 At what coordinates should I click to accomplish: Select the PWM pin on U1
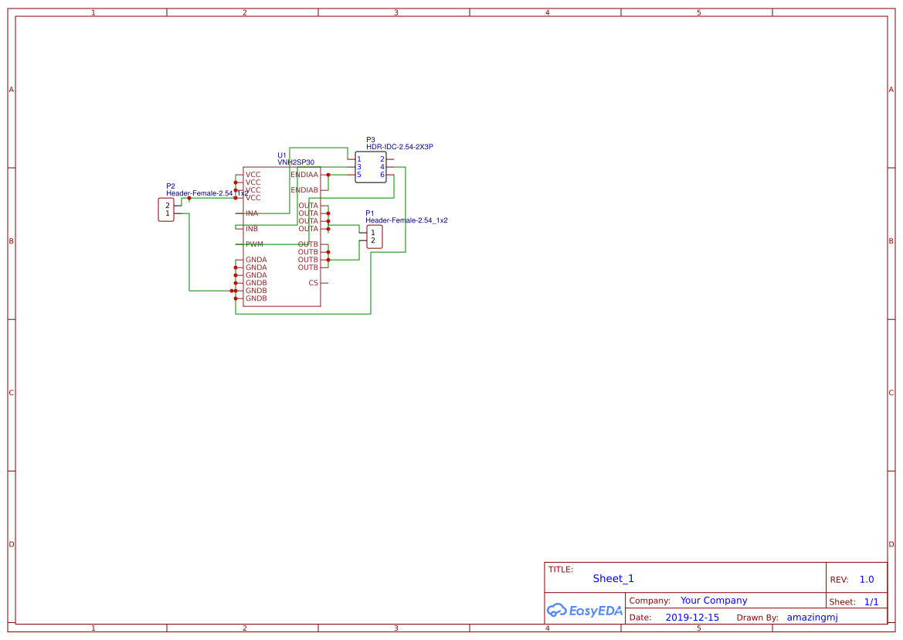[254, 244]
